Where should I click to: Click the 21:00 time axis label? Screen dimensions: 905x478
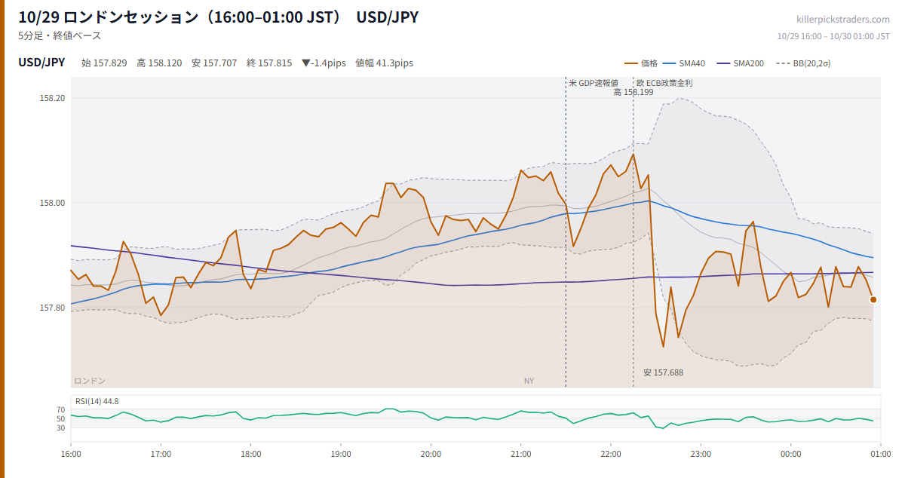[520, 455]
